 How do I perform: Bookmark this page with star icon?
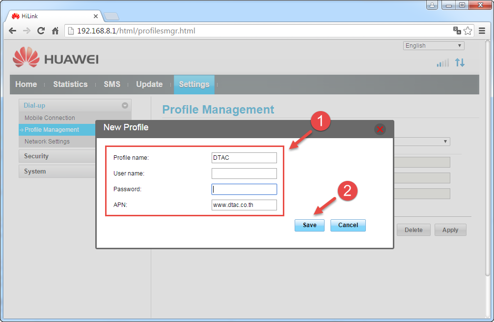(x=468, y=30)
